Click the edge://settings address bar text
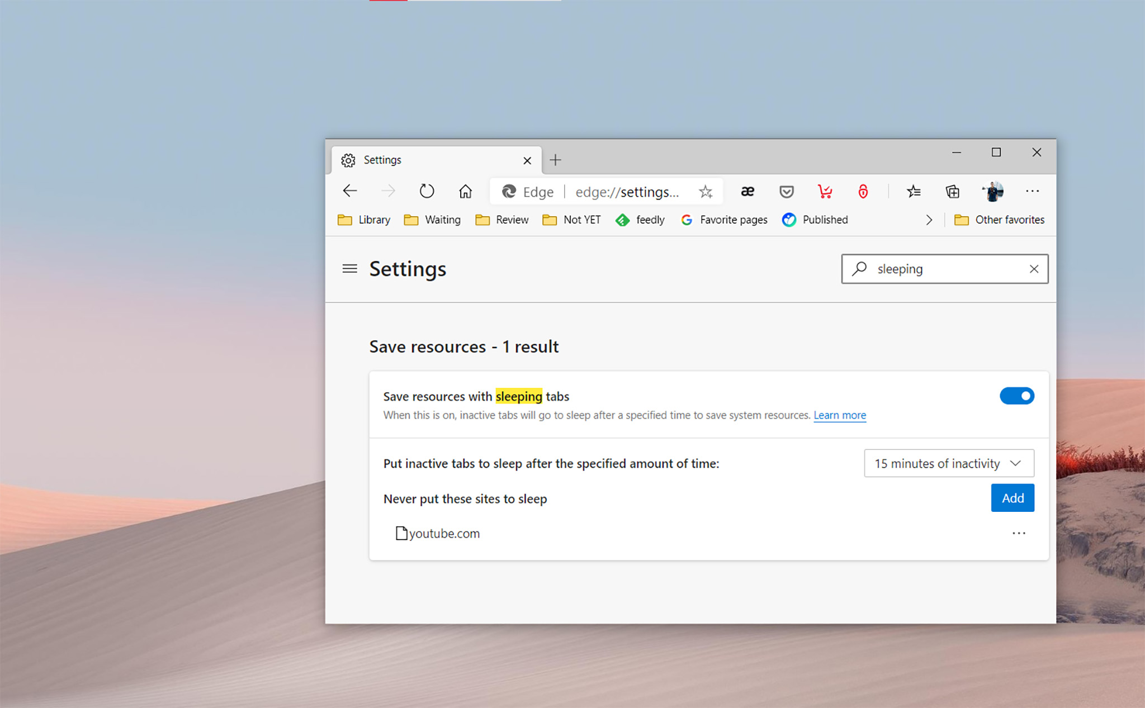The image size is (1145, 708). click(x=627, y=192)
